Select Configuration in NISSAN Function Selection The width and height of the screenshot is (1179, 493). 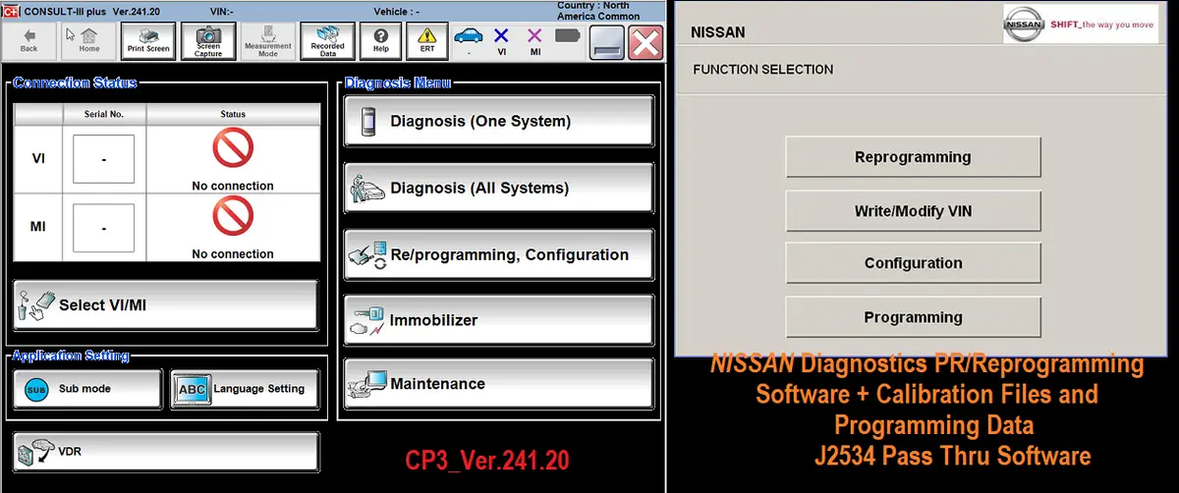(913, 263)
